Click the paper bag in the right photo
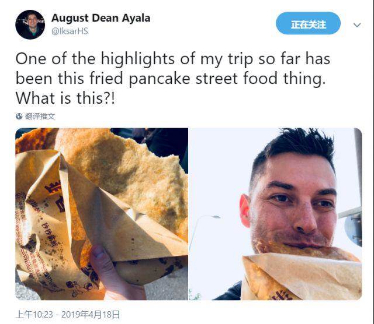The image size is (374, 324). coord(302,276)
